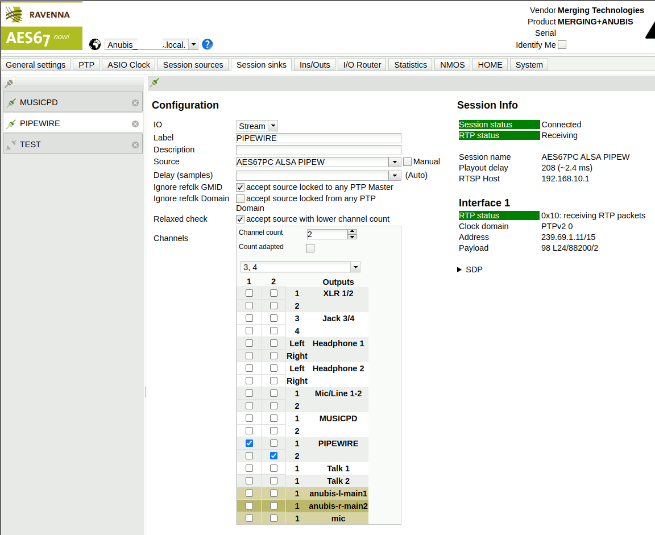
Task: Open the blue help question mark
Action: coord(207,44)
